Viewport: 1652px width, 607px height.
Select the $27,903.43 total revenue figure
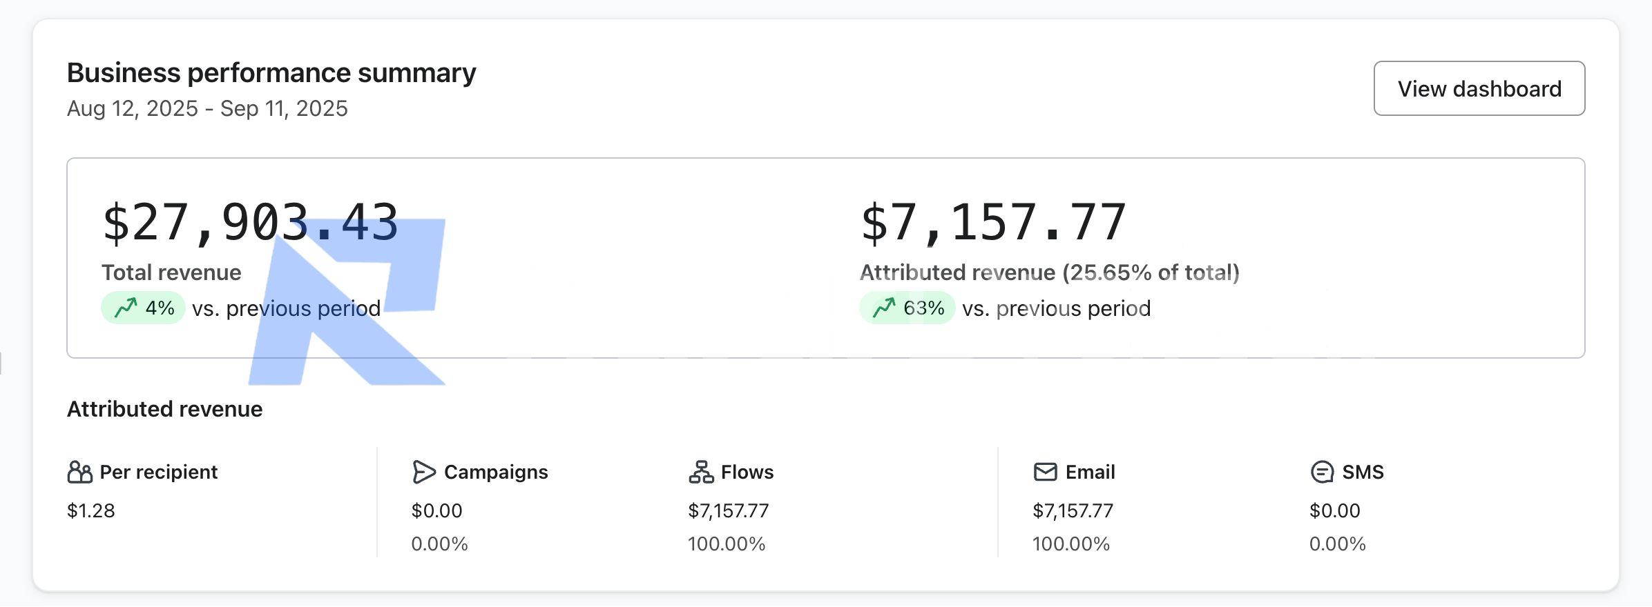point(250,223)
